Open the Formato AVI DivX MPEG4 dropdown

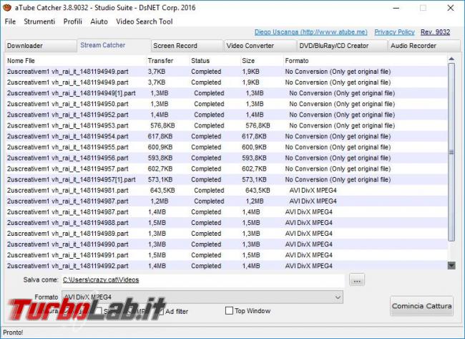(x=202, y=297)
